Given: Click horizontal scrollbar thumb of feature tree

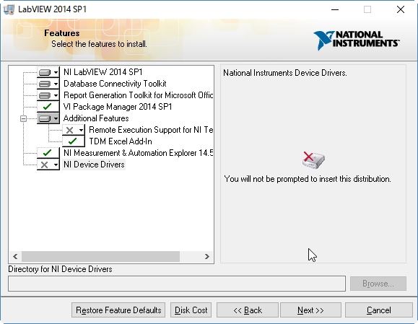Looking at the screenshot, I should tap(100, 257).
